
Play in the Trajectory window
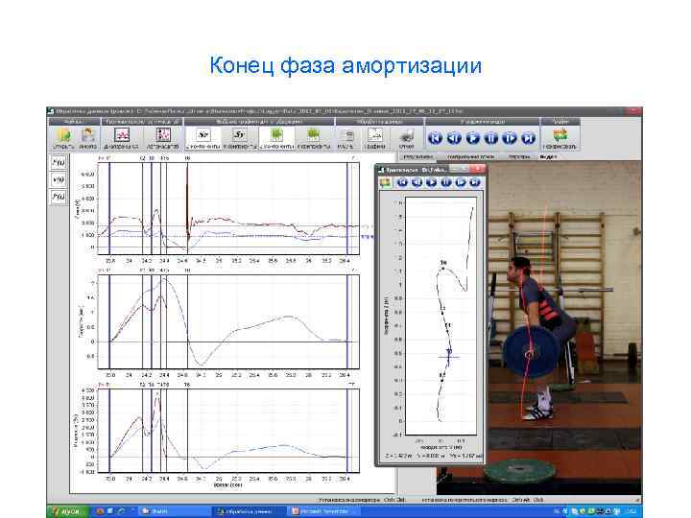pos(432,182)
